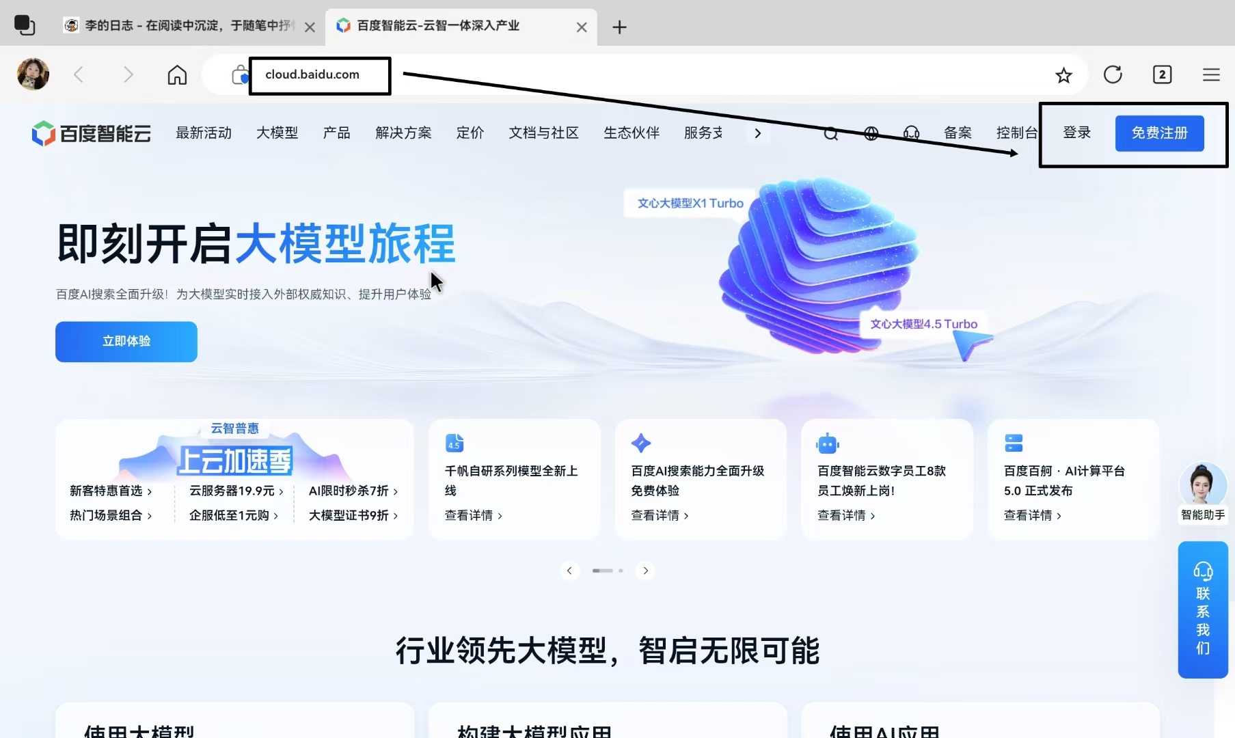Image resolution: width=1235 pixels, height=738 pixels.
Task: Click the user profile avatar in the toolbar
Action: 33,74
